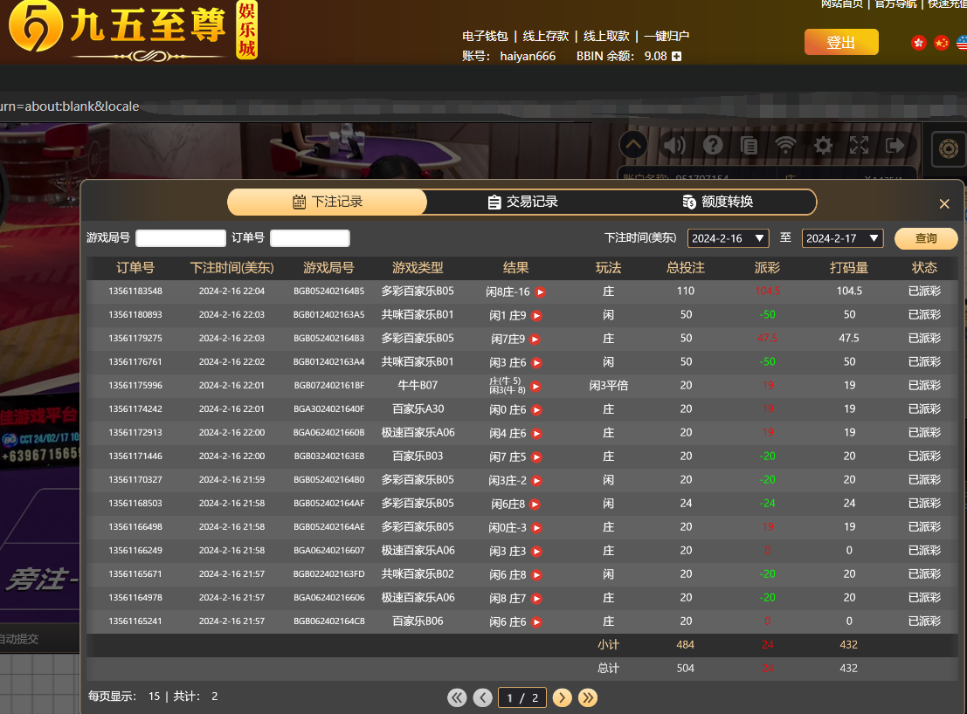The image size is (967, 714).
Task: Open 线上取款 link
Action: pos(606,36)
